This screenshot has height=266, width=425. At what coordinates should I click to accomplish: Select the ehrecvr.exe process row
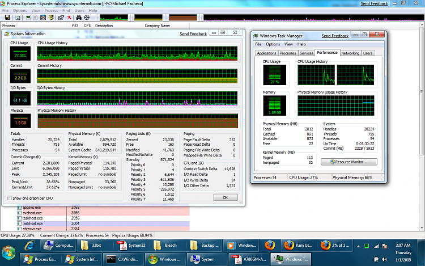[95, 229]
